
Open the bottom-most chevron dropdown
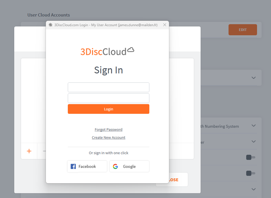tap(253, 189)
